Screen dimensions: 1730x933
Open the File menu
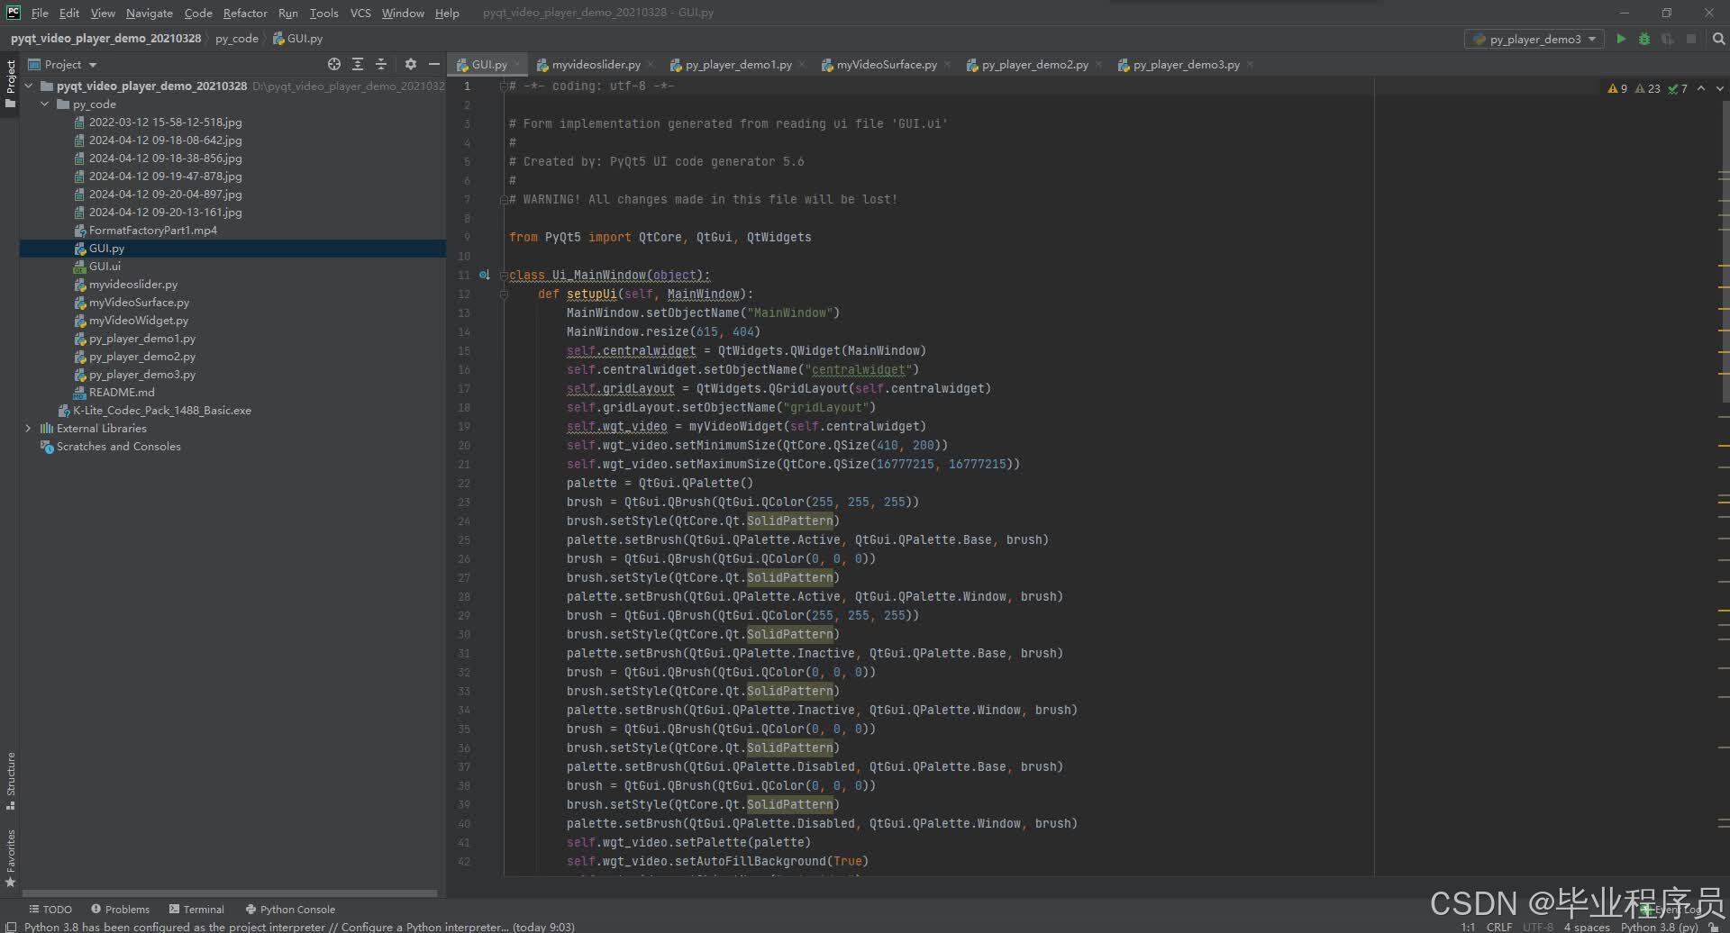tap(40, 13)
